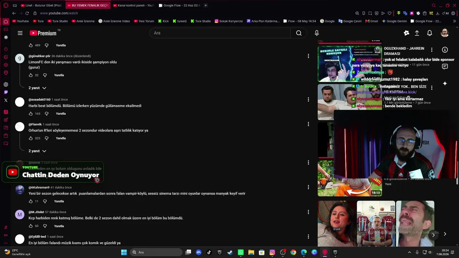Viewport: 459px width, 258px height.
Task: Click the address bar www.youtube.com/watch
Action: click(59, 13)
